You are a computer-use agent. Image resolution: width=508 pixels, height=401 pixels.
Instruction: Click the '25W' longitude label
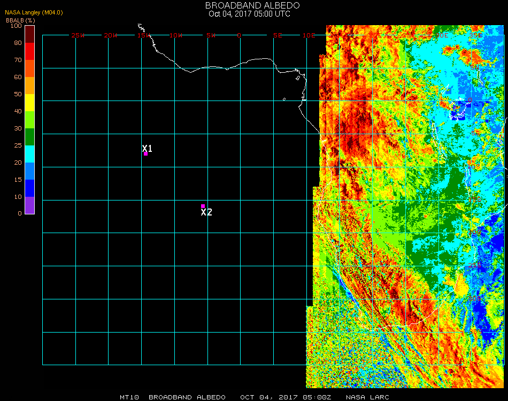coord(78,35)
